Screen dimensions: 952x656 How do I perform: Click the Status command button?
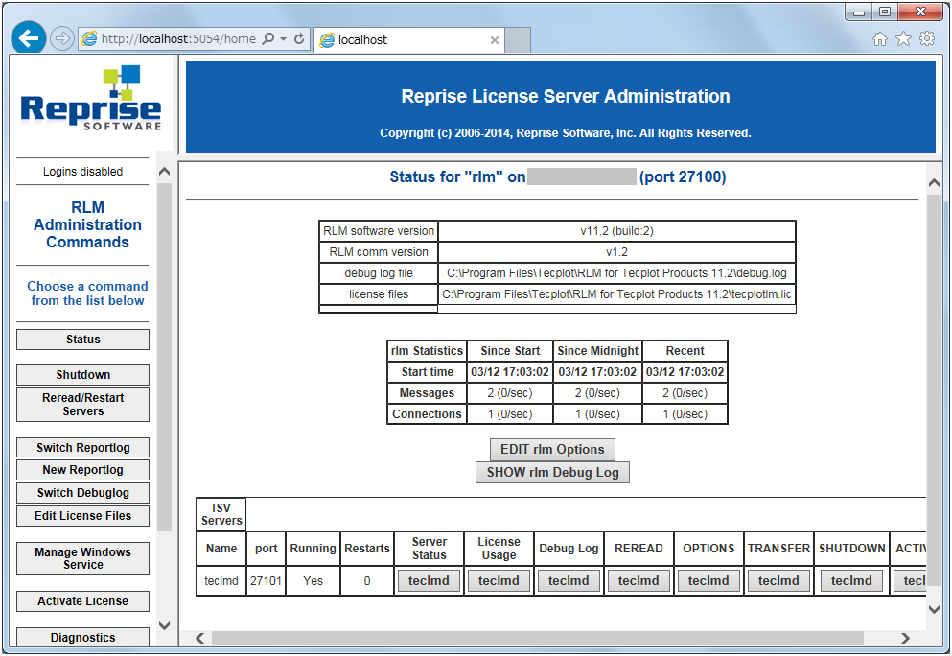coord(82,340)
